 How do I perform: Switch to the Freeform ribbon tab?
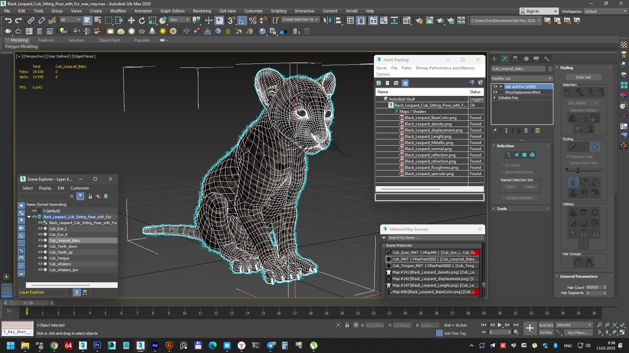point(46,40)
